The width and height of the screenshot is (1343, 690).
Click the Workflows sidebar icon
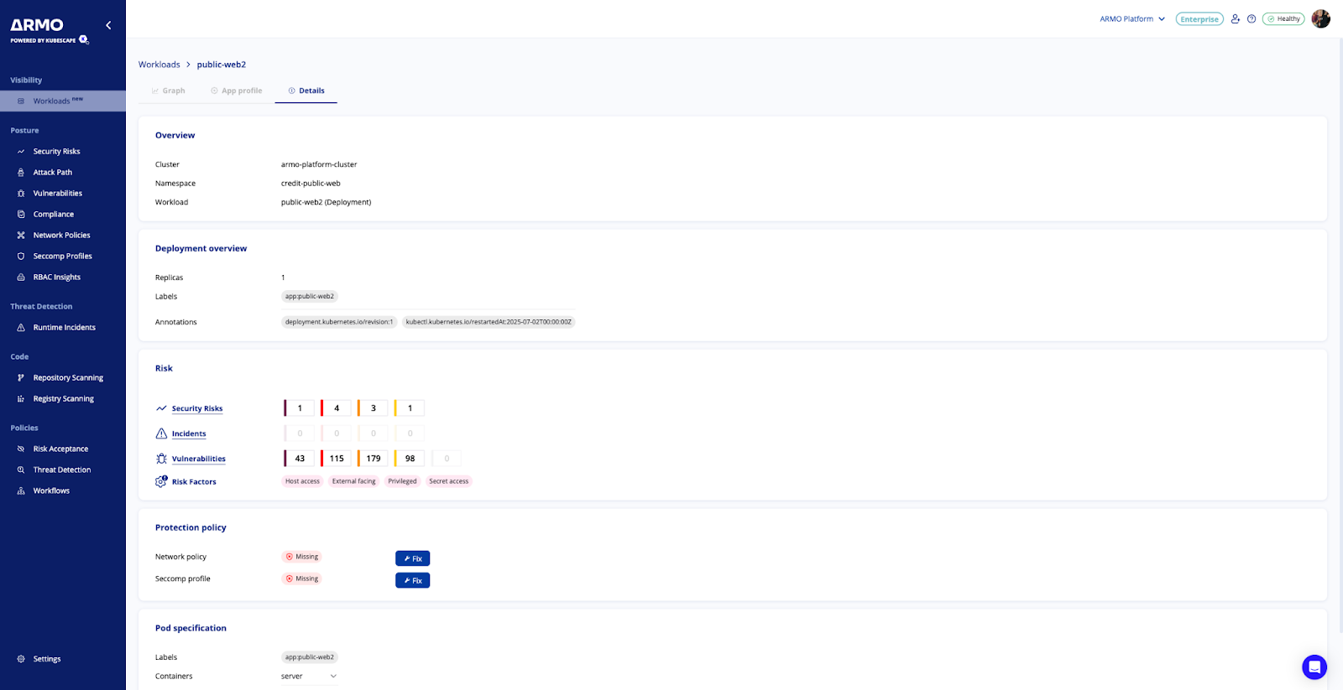click(21, 491)
